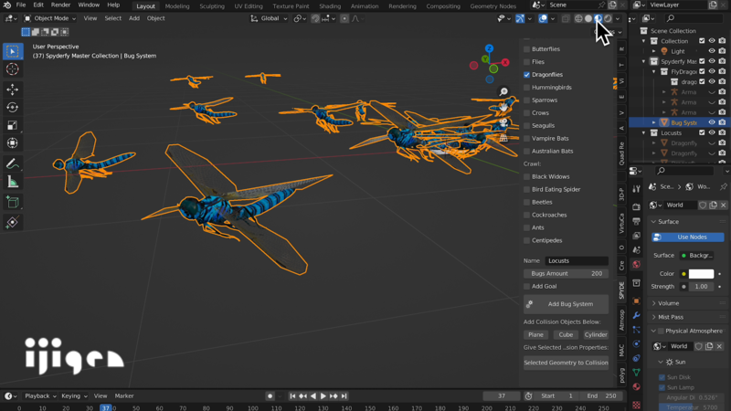Edit the Name field containing Locusts
Image resolution: width=731 pixels, height=411 pixels.
point(577,261)
